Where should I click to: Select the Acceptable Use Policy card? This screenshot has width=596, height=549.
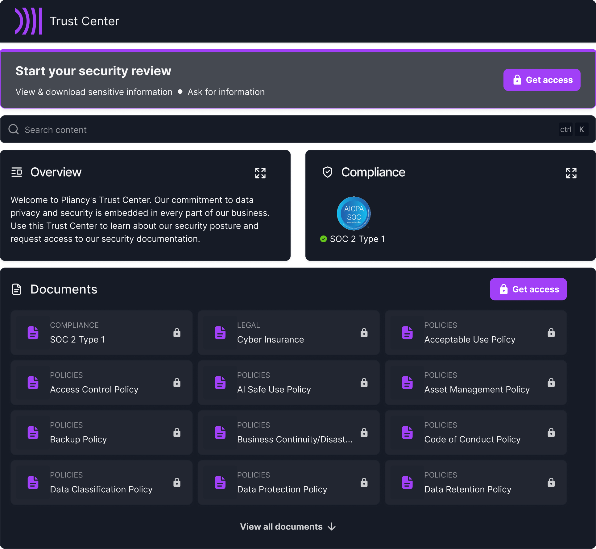point(476,333)
